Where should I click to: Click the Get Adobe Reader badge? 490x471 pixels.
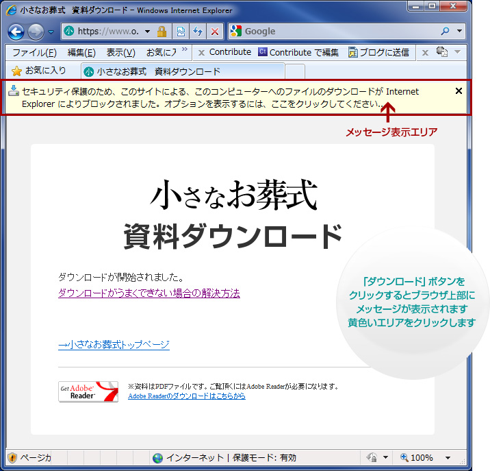point(88,391)
